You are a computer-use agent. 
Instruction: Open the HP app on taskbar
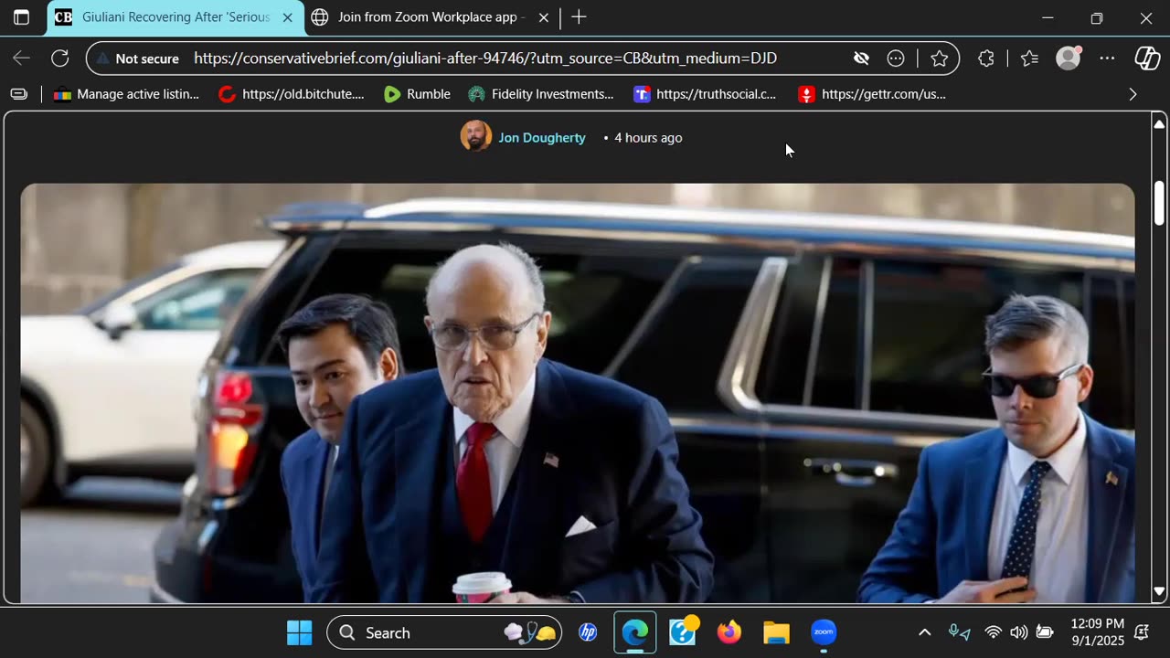588,632
